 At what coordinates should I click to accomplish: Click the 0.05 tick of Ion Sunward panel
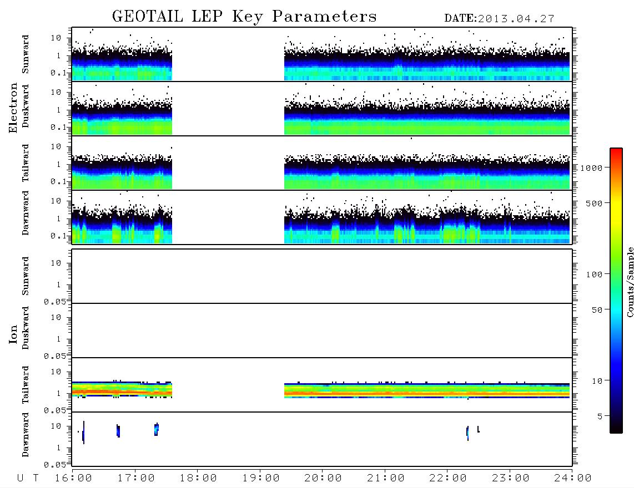click(54, 302)
